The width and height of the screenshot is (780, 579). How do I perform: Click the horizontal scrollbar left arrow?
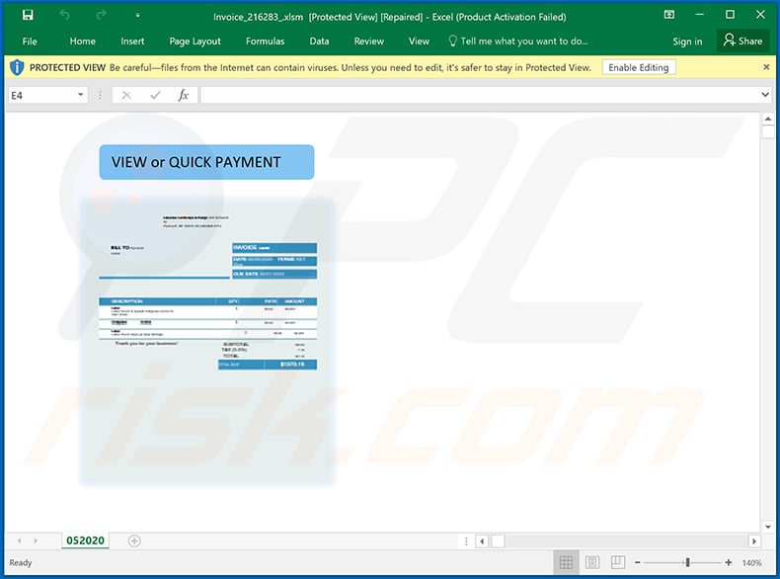pos(482,541)
